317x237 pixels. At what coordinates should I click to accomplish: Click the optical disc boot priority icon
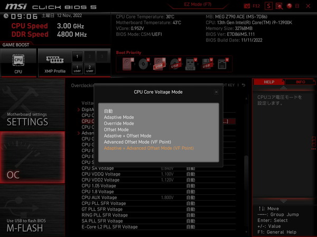point(143,64)
